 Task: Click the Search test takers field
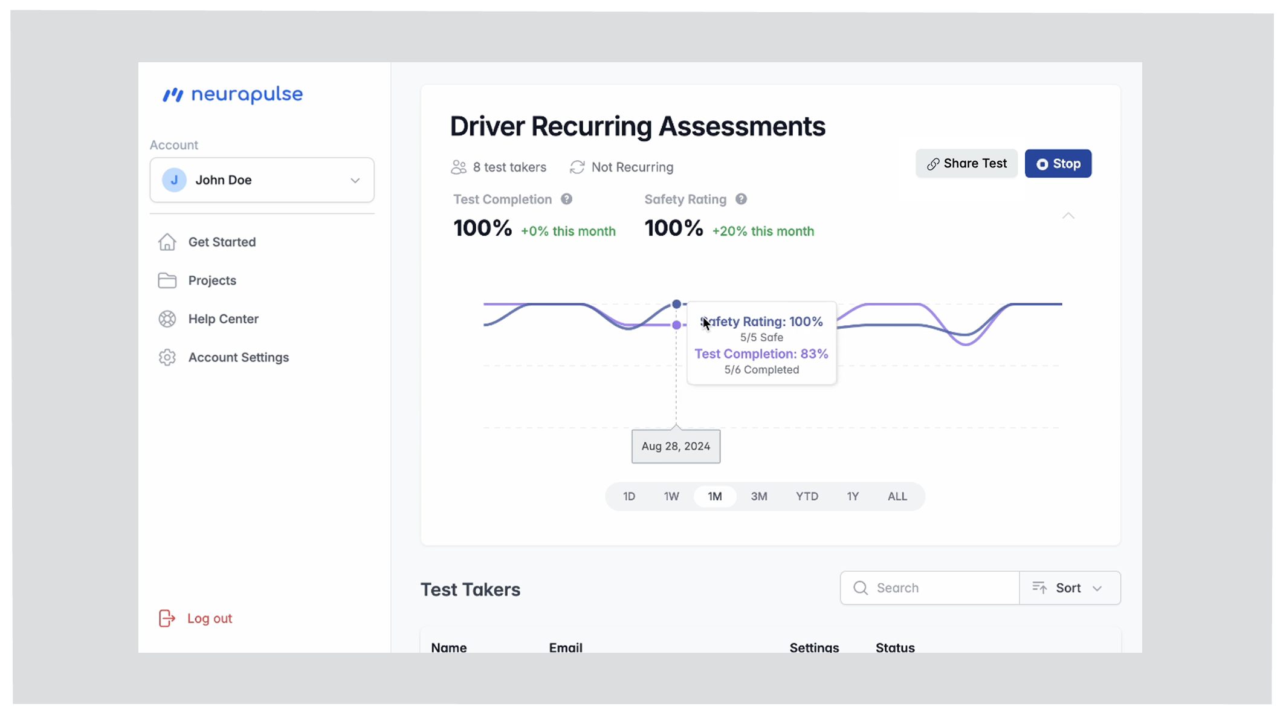point(929,588)
